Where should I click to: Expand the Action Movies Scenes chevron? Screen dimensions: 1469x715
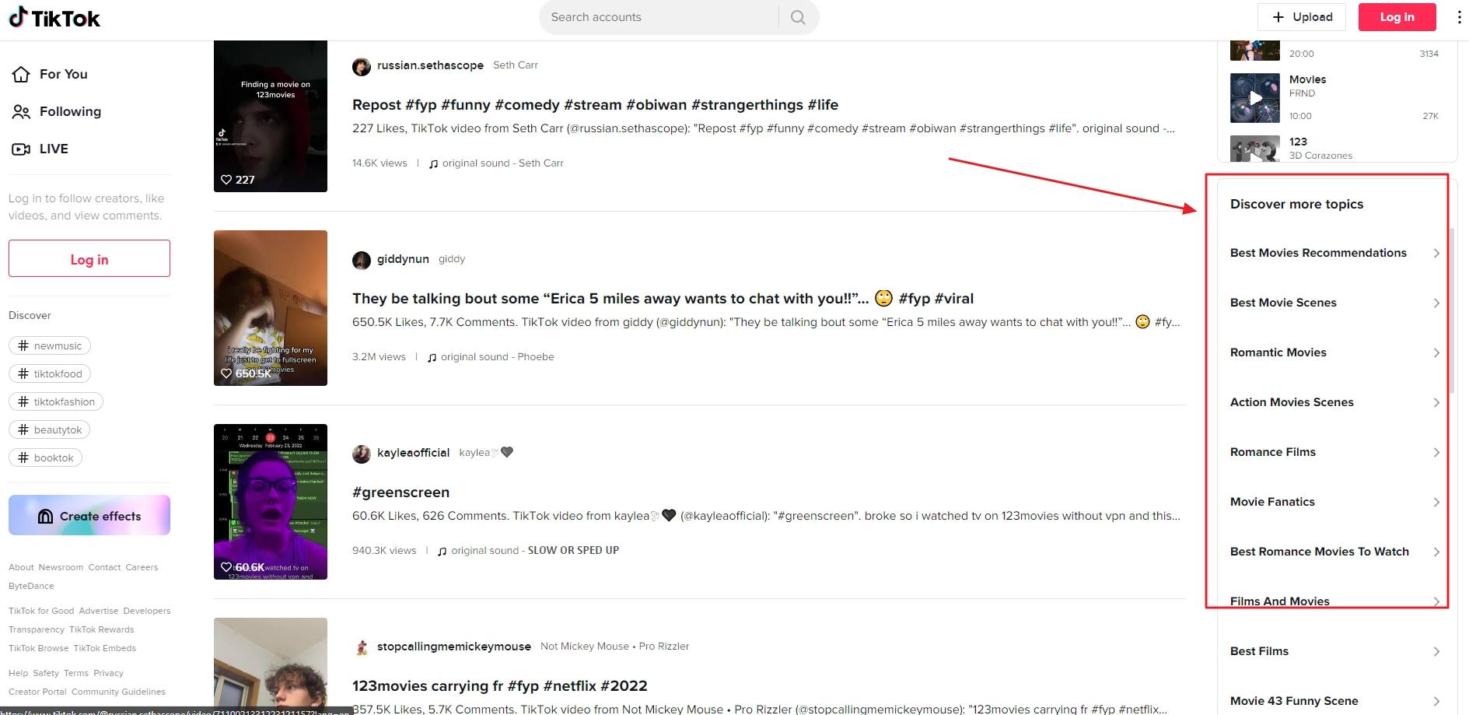click(x=1436, y=402)
